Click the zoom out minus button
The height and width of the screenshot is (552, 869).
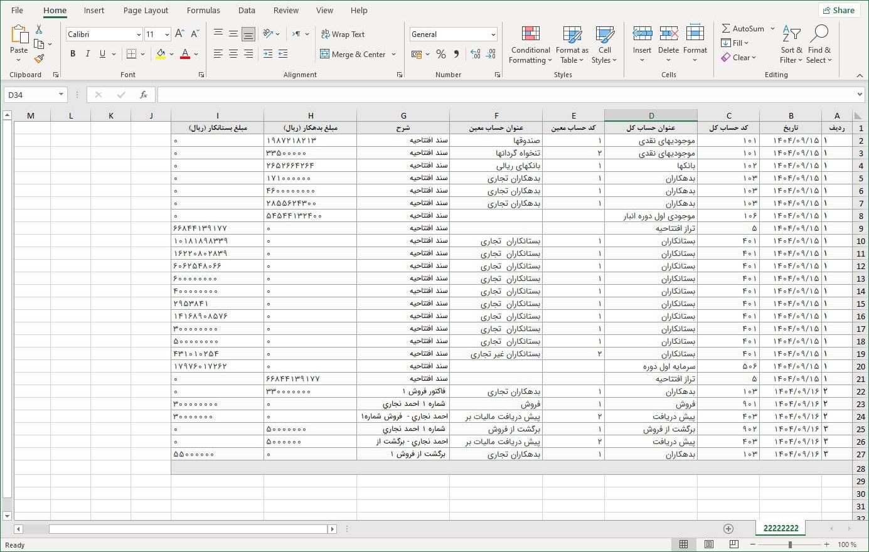pyautogui.click(x=752, y=544)
